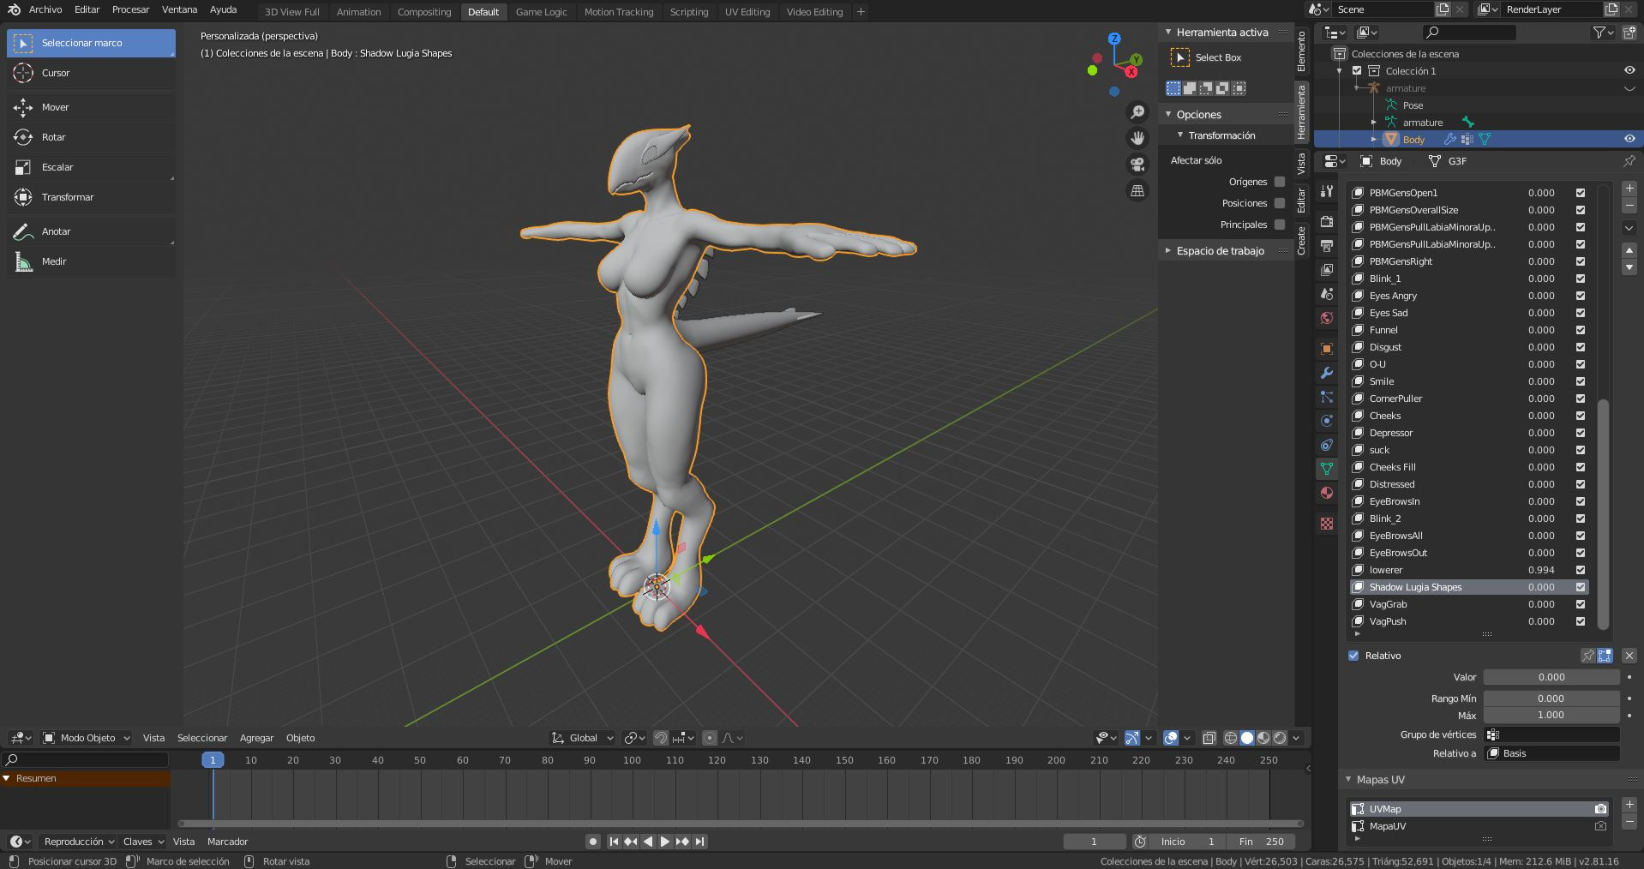Select the Anotar (Annotate) tool
Viewport: 1644px width, 869px height.
[91, 231]
